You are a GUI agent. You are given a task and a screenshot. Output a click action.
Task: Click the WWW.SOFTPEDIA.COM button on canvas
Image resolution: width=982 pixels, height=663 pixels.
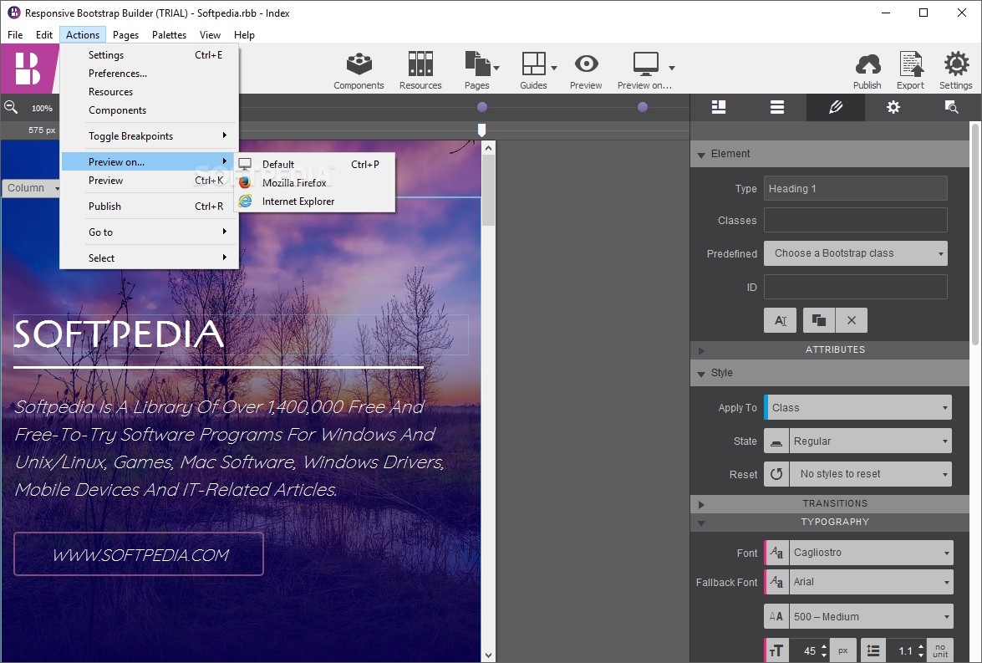[x=139, y=554]
